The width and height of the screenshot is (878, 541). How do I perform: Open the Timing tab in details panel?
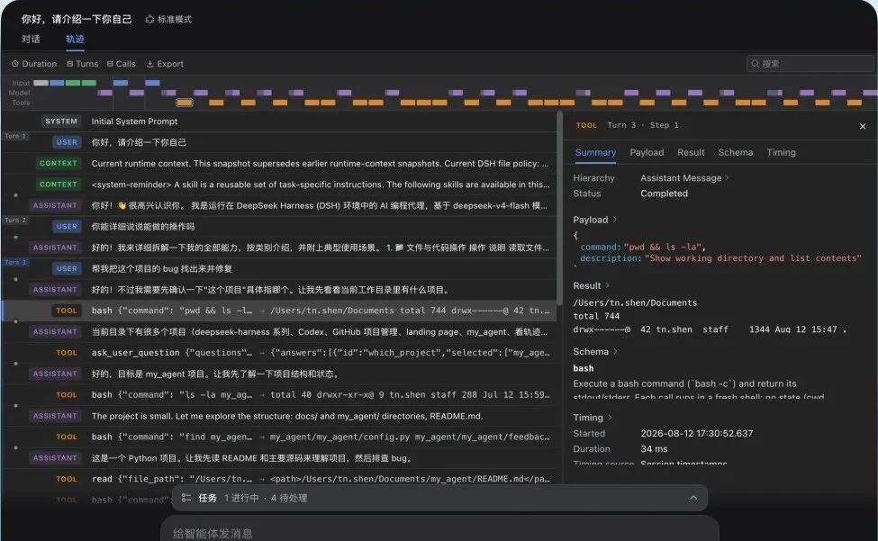tap(781, 152)
